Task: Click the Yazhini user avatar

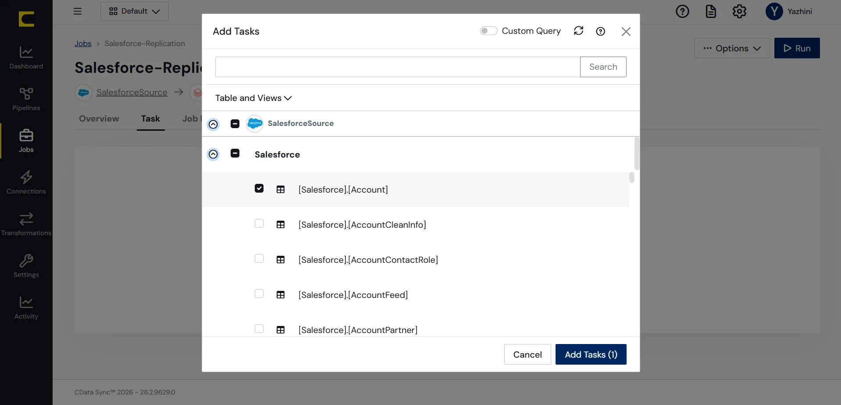Action: 774,11
